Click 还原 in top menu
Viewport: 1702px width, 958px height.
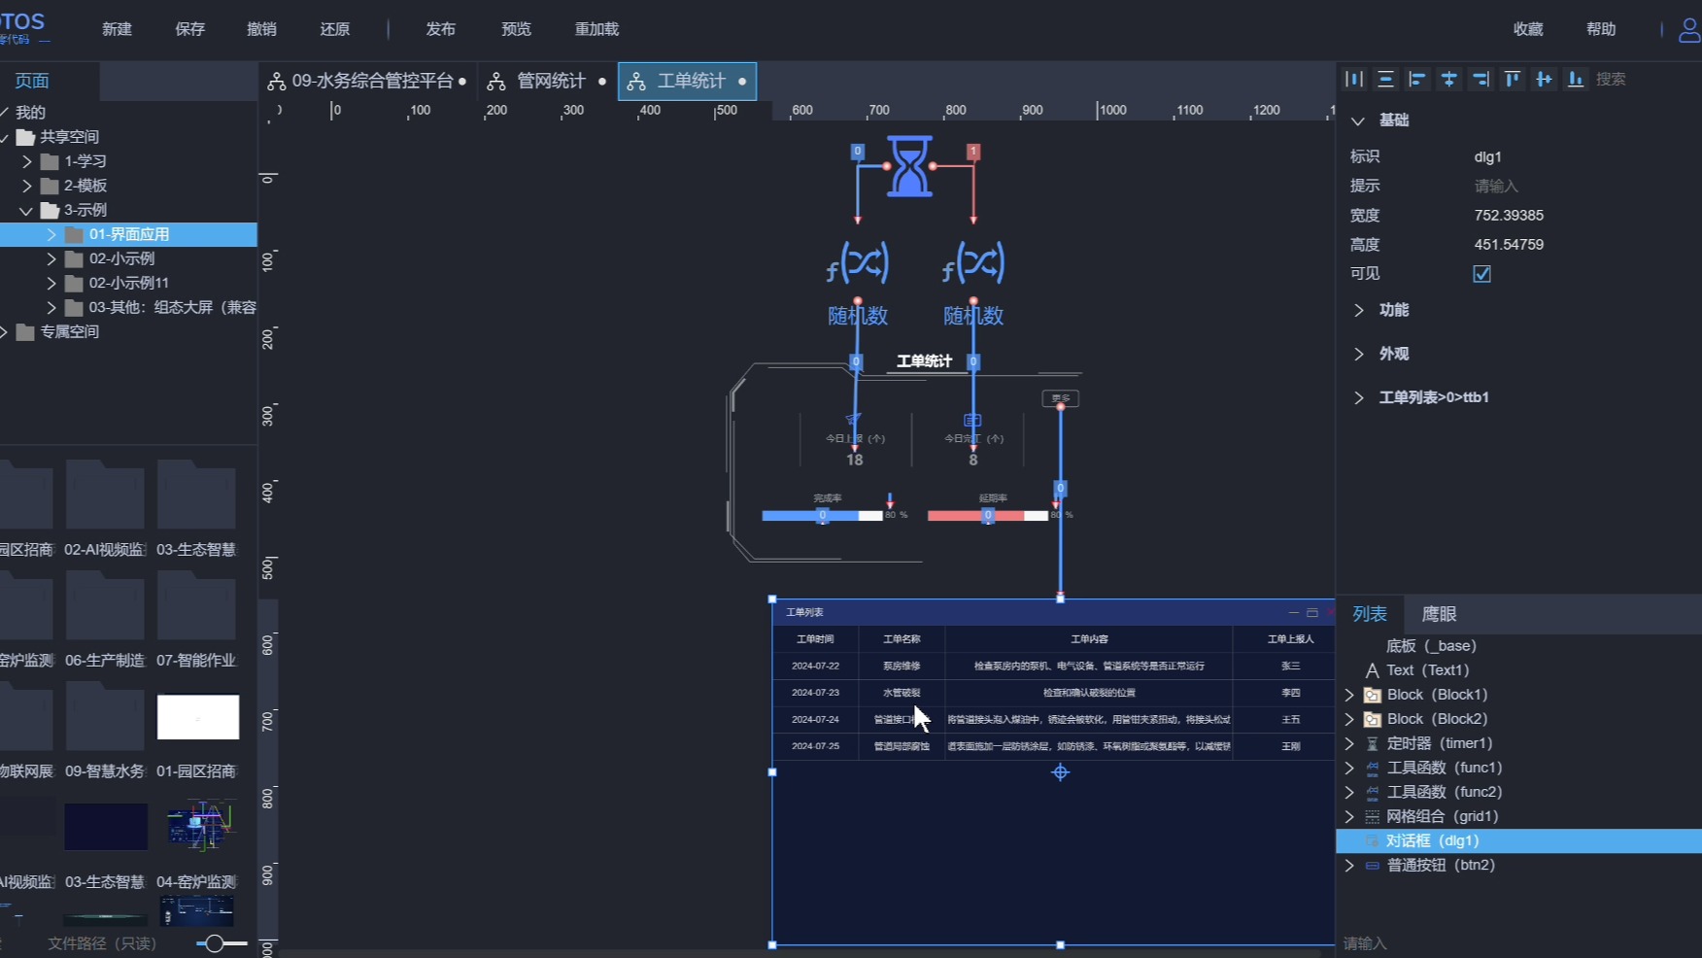coord(335,29)
